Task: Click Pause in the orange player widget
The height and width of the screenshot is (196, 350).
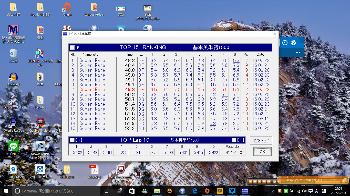Action: 255,182
